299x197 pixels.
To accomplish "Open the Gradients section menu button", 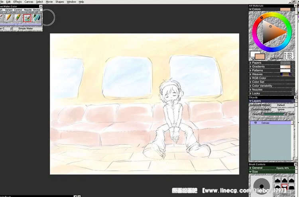I will coord(293,66).
